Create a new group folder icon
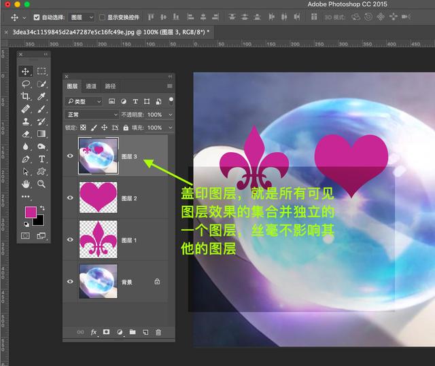This screenshot has height=366, width=435. point(133,332)
